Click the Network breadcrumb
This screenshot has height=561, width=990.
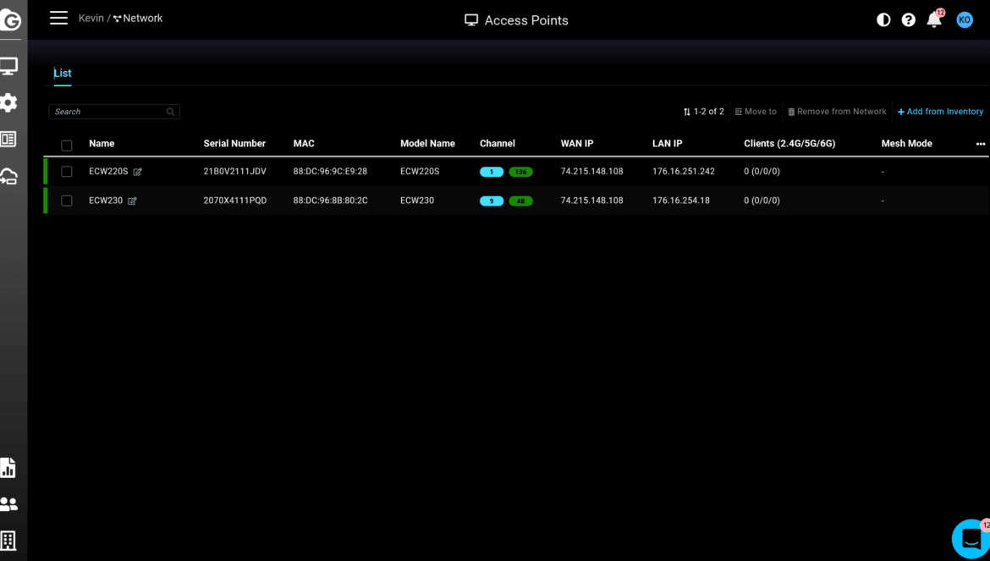tap(138, 19)
